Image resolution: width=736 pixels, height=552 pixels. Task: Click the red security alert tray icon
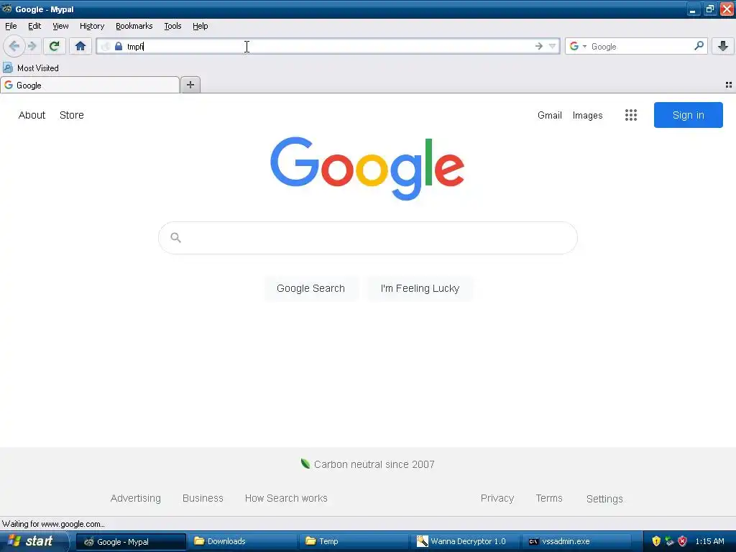[683, 541]
